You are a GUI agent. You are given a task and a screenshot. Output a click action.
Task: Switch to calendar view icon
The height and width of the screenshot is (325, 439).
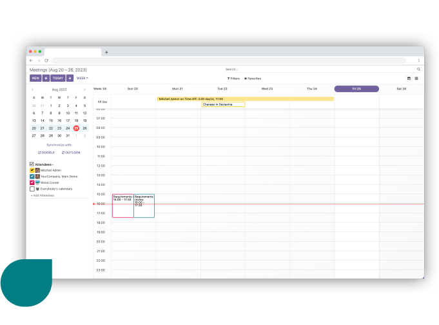click(x=409, y=78)
